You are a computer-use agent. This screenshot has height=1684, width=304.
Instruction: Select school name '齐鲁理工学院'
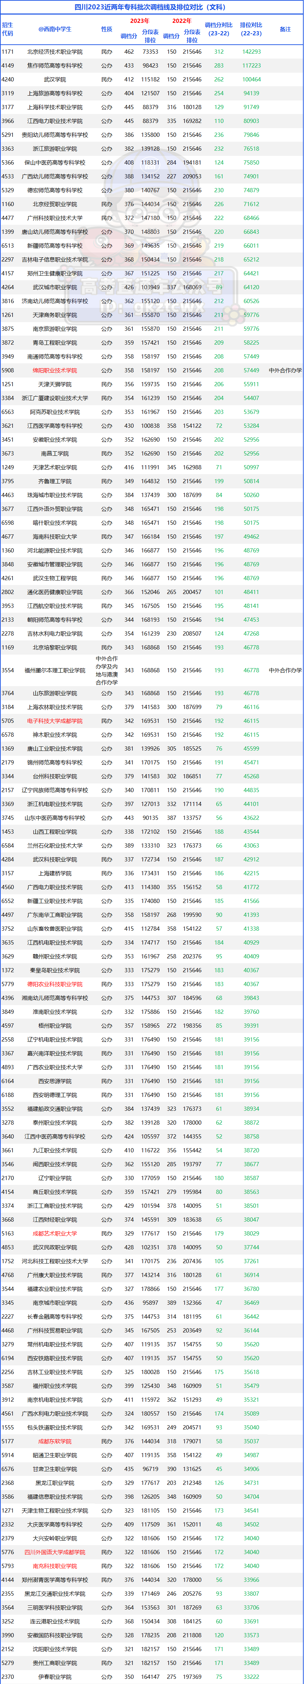point(55,482)
